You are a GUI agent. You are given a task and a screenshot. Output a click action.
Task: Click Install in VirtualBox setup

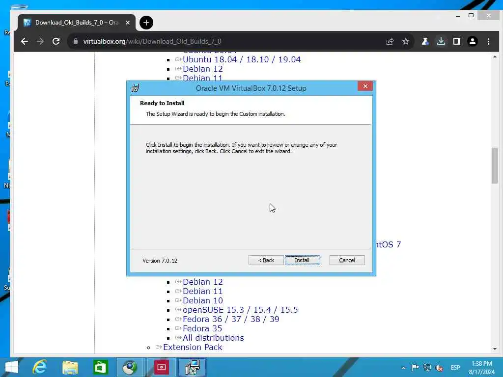pos(302,260)
